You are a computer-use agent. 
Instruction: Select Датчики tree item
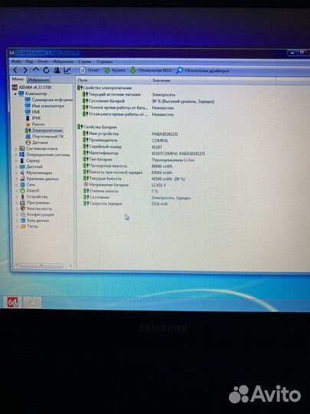[x=37, y=143]
